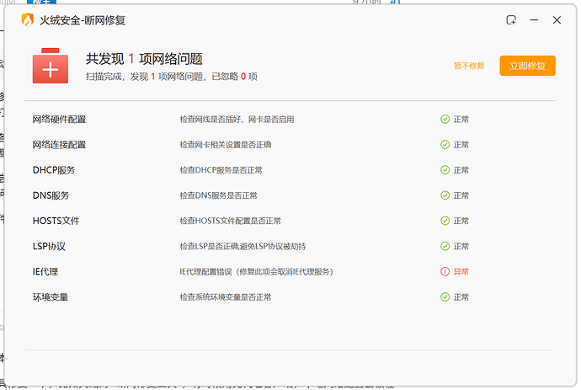
Task: Click red warning icon for IE代理
Action: pyautogui.click(x=445, y=271)
